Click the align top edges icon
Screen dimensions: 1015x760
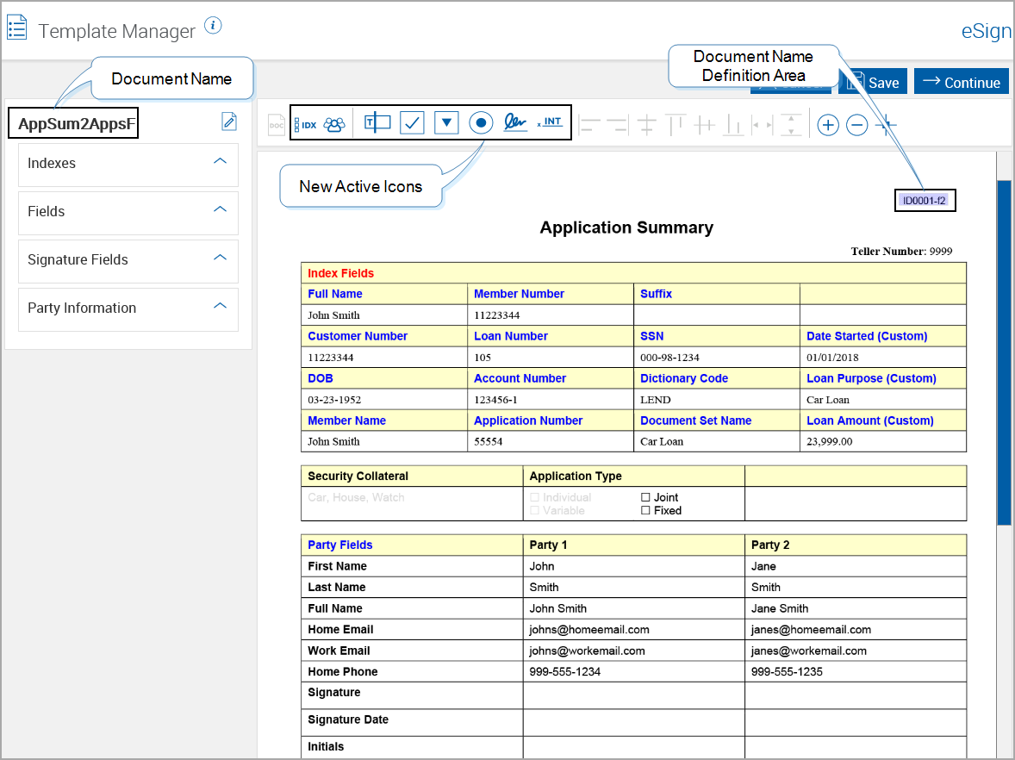[x=676, y=124]
